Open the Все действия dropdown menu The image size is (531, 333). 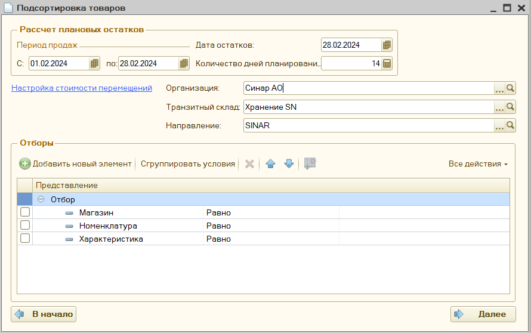tap(478, 164)
